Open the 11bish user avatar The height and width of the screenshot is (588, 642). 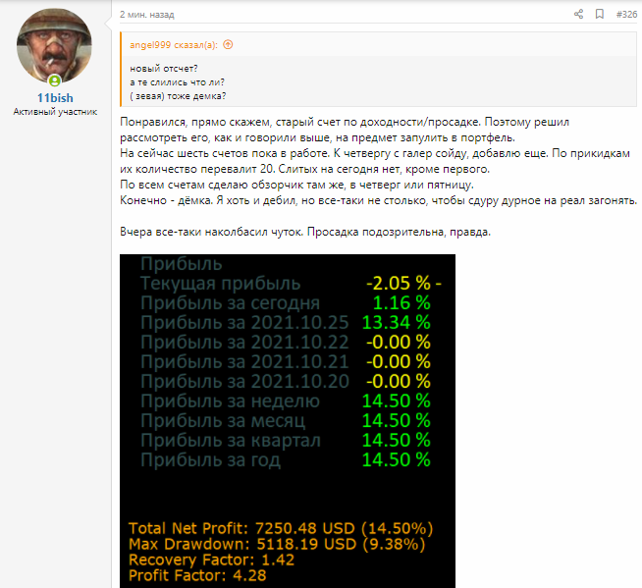point(54,46)
